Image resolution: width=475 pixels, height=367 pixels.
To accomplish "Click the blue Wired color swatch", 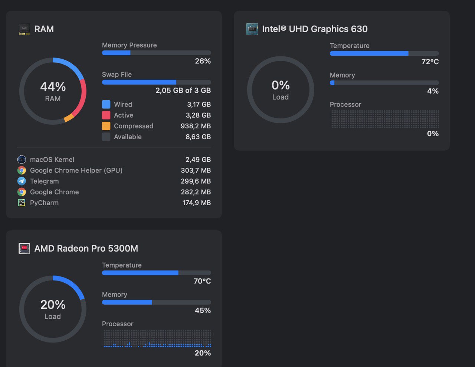I will 106,104.
